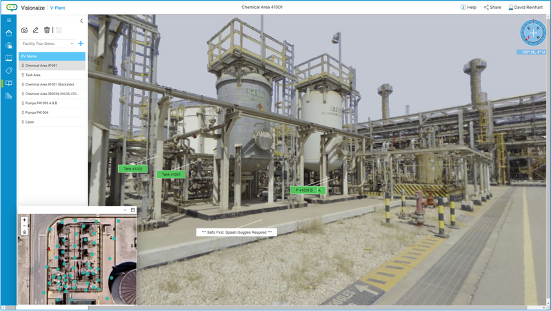
Task: Open the map book sidebar icon
Action: point(8,58)
